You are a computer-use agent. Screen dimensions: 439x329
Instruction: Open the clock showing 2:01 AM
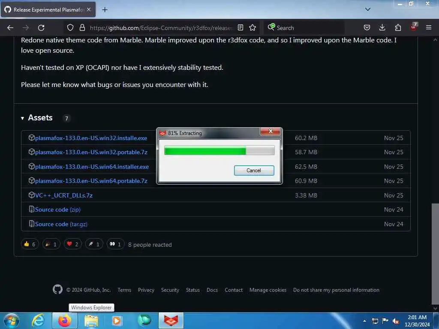point(417,321)
